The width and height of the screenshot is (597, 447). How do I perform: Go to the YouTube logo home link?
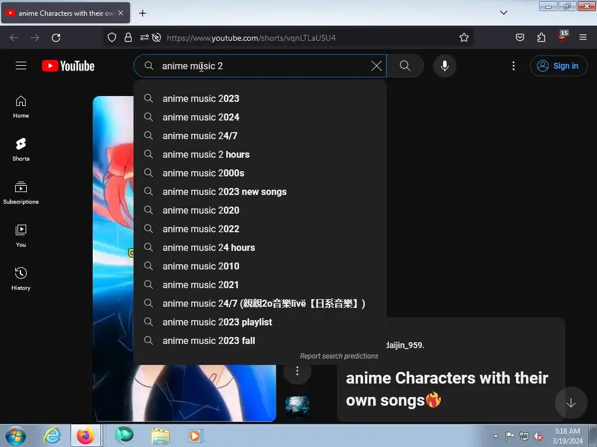[x=68, y=66]
